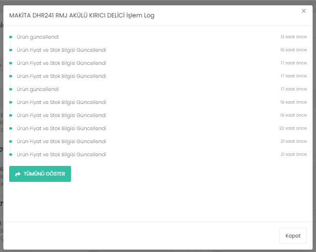Click the share arrow icon in TÜMÜNÜ GÖSTER
The width and height of the screenshot is (316, 252).
tap(18, 174)
